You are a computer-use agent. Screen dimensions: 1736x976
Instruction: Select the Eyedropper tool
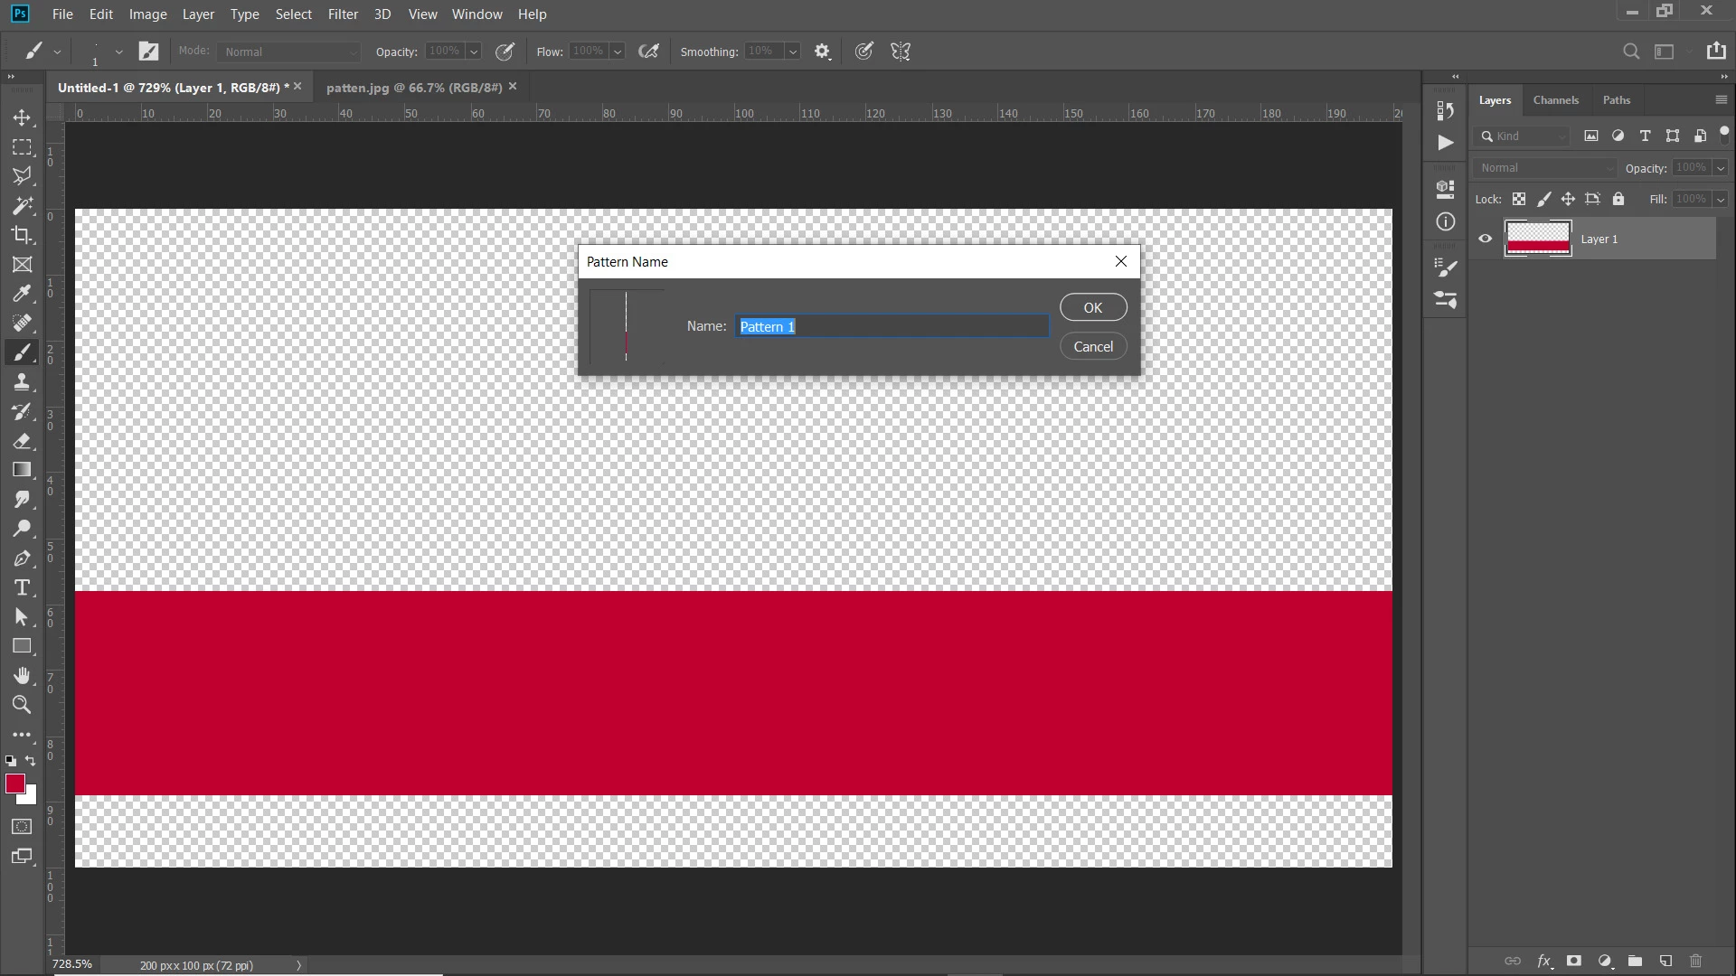[x=22, y=294]
